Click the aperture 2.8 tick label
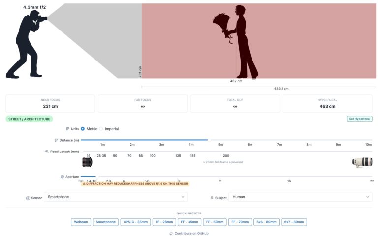This screenshot has height=243, width=378. (x=108, y=181)
